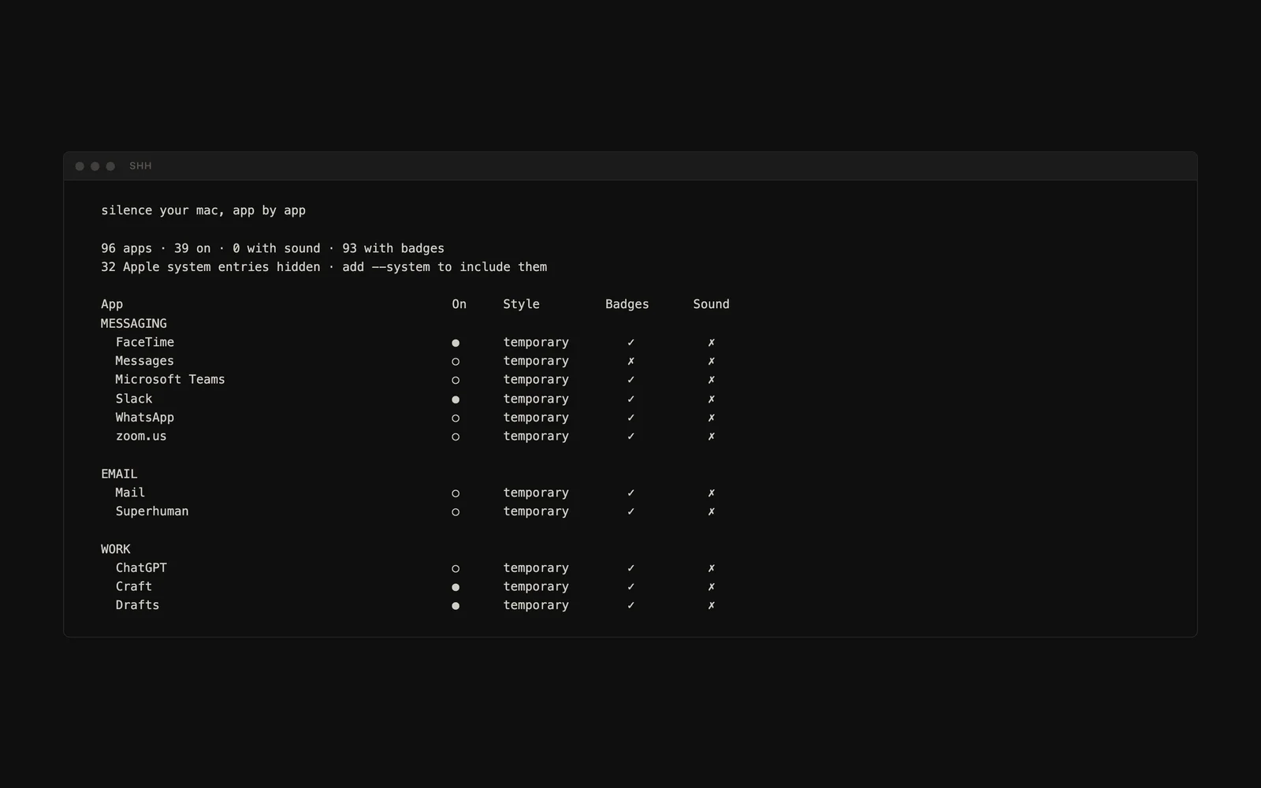Toggle the On dot for Slack
The height and width of the screenshot is (788, 1261).
456,400
